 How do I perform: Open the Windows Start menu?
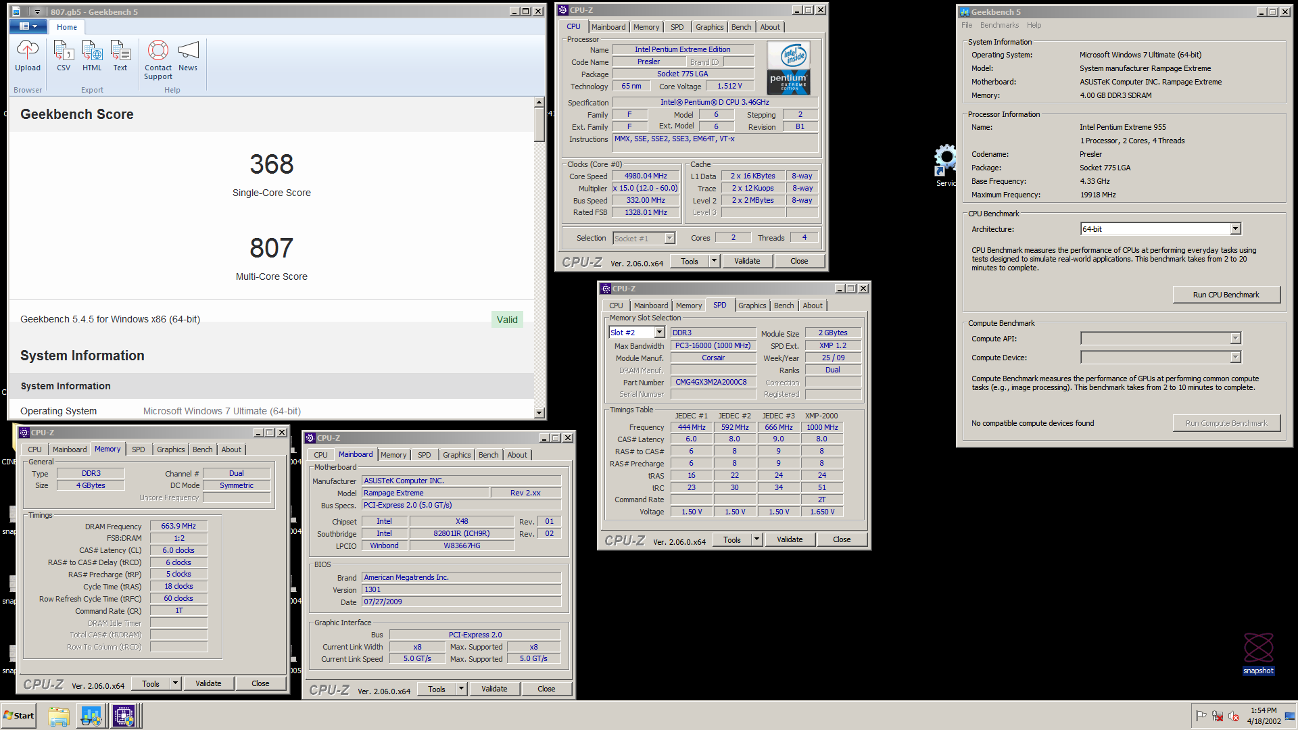19,716
